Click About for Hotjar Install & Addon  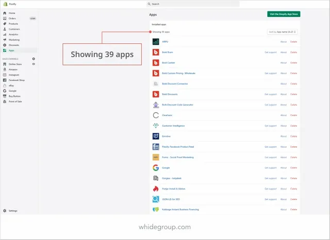[x=284, y=188]
